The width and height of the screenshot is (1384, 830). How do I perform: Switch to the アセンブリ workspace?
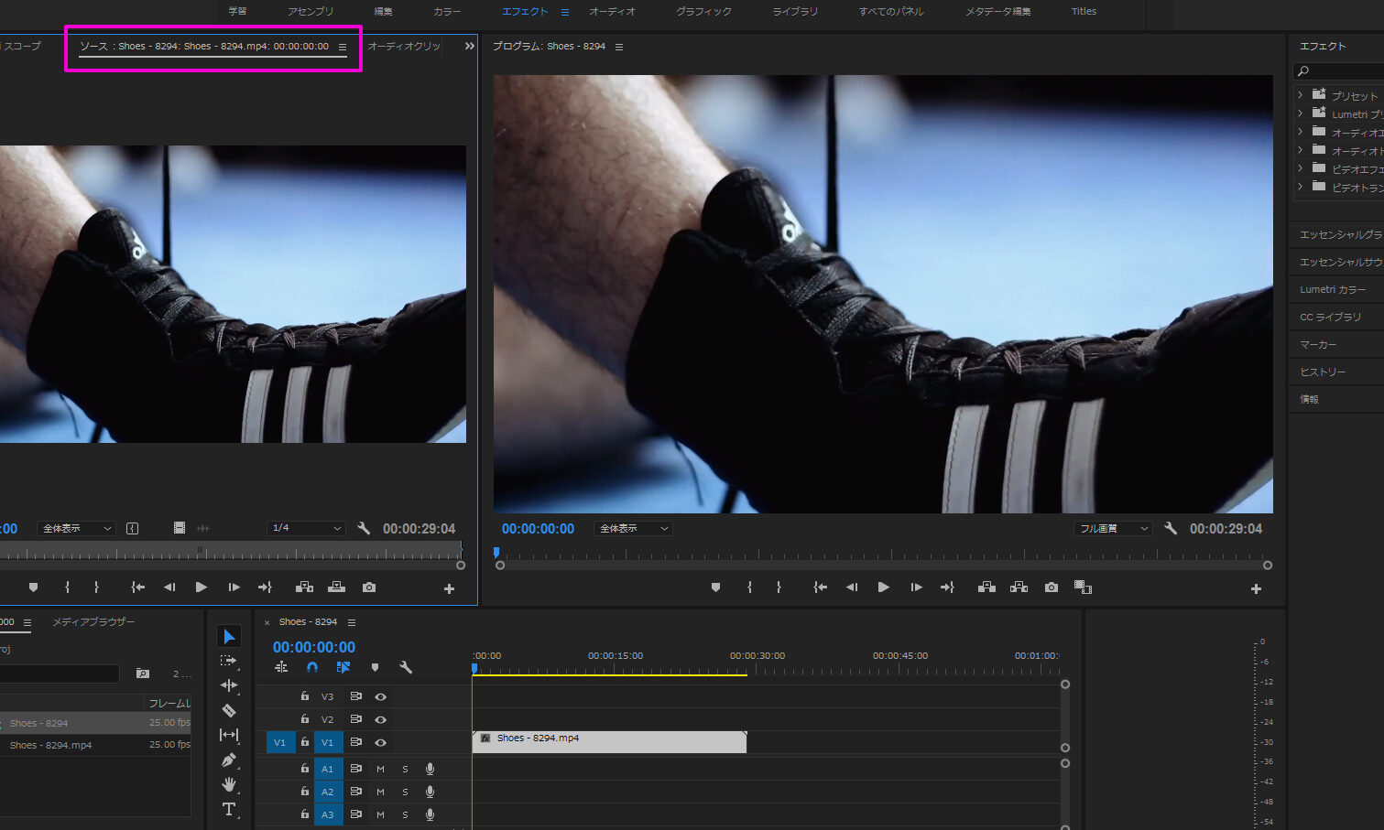[x=311, y=11]
